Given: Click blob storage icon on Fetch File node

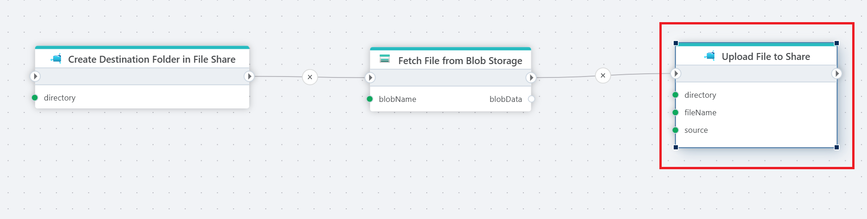Looking at the screenshot, I should 385,59.
